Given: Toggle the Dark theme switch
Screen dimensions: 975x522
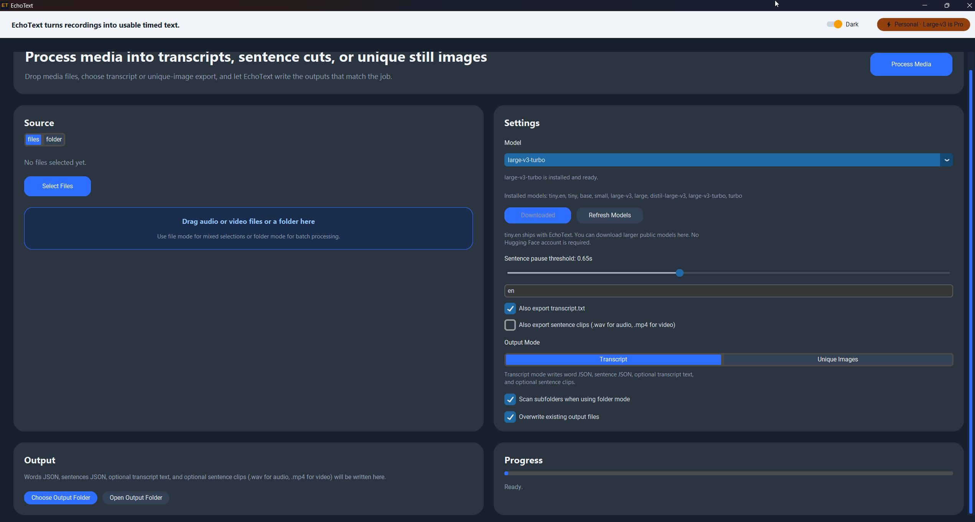Looking at the screenshot, I should tap(834, 24).
